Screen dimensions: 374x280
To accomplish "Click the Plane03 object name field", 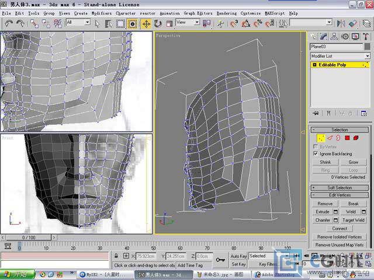I will tap(337, 47).
